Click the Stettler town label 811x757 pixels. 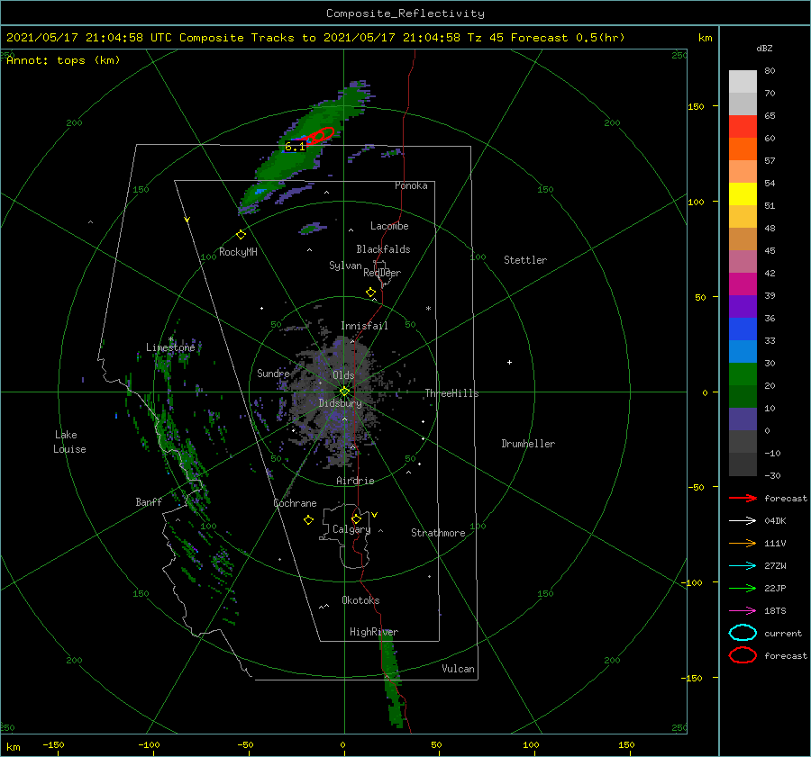(x=525, y=260)
